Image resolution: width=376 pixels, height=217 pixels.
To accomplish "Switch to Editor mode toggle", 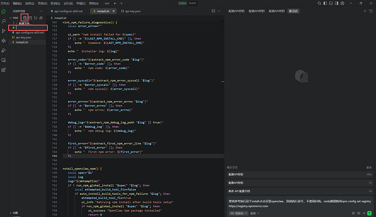I will pos(182,3).
